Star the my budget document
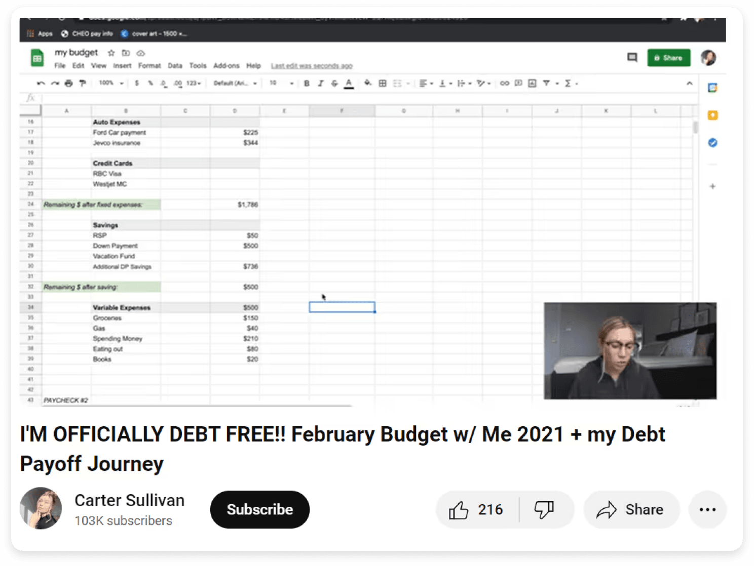Image resolution: width=754 pixels, height=566 pixels. 111,53
